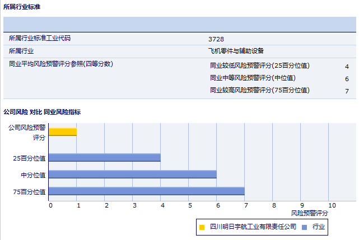Select 同业较低风险预警评分(25百分位值) text

[x=259, y=65]
